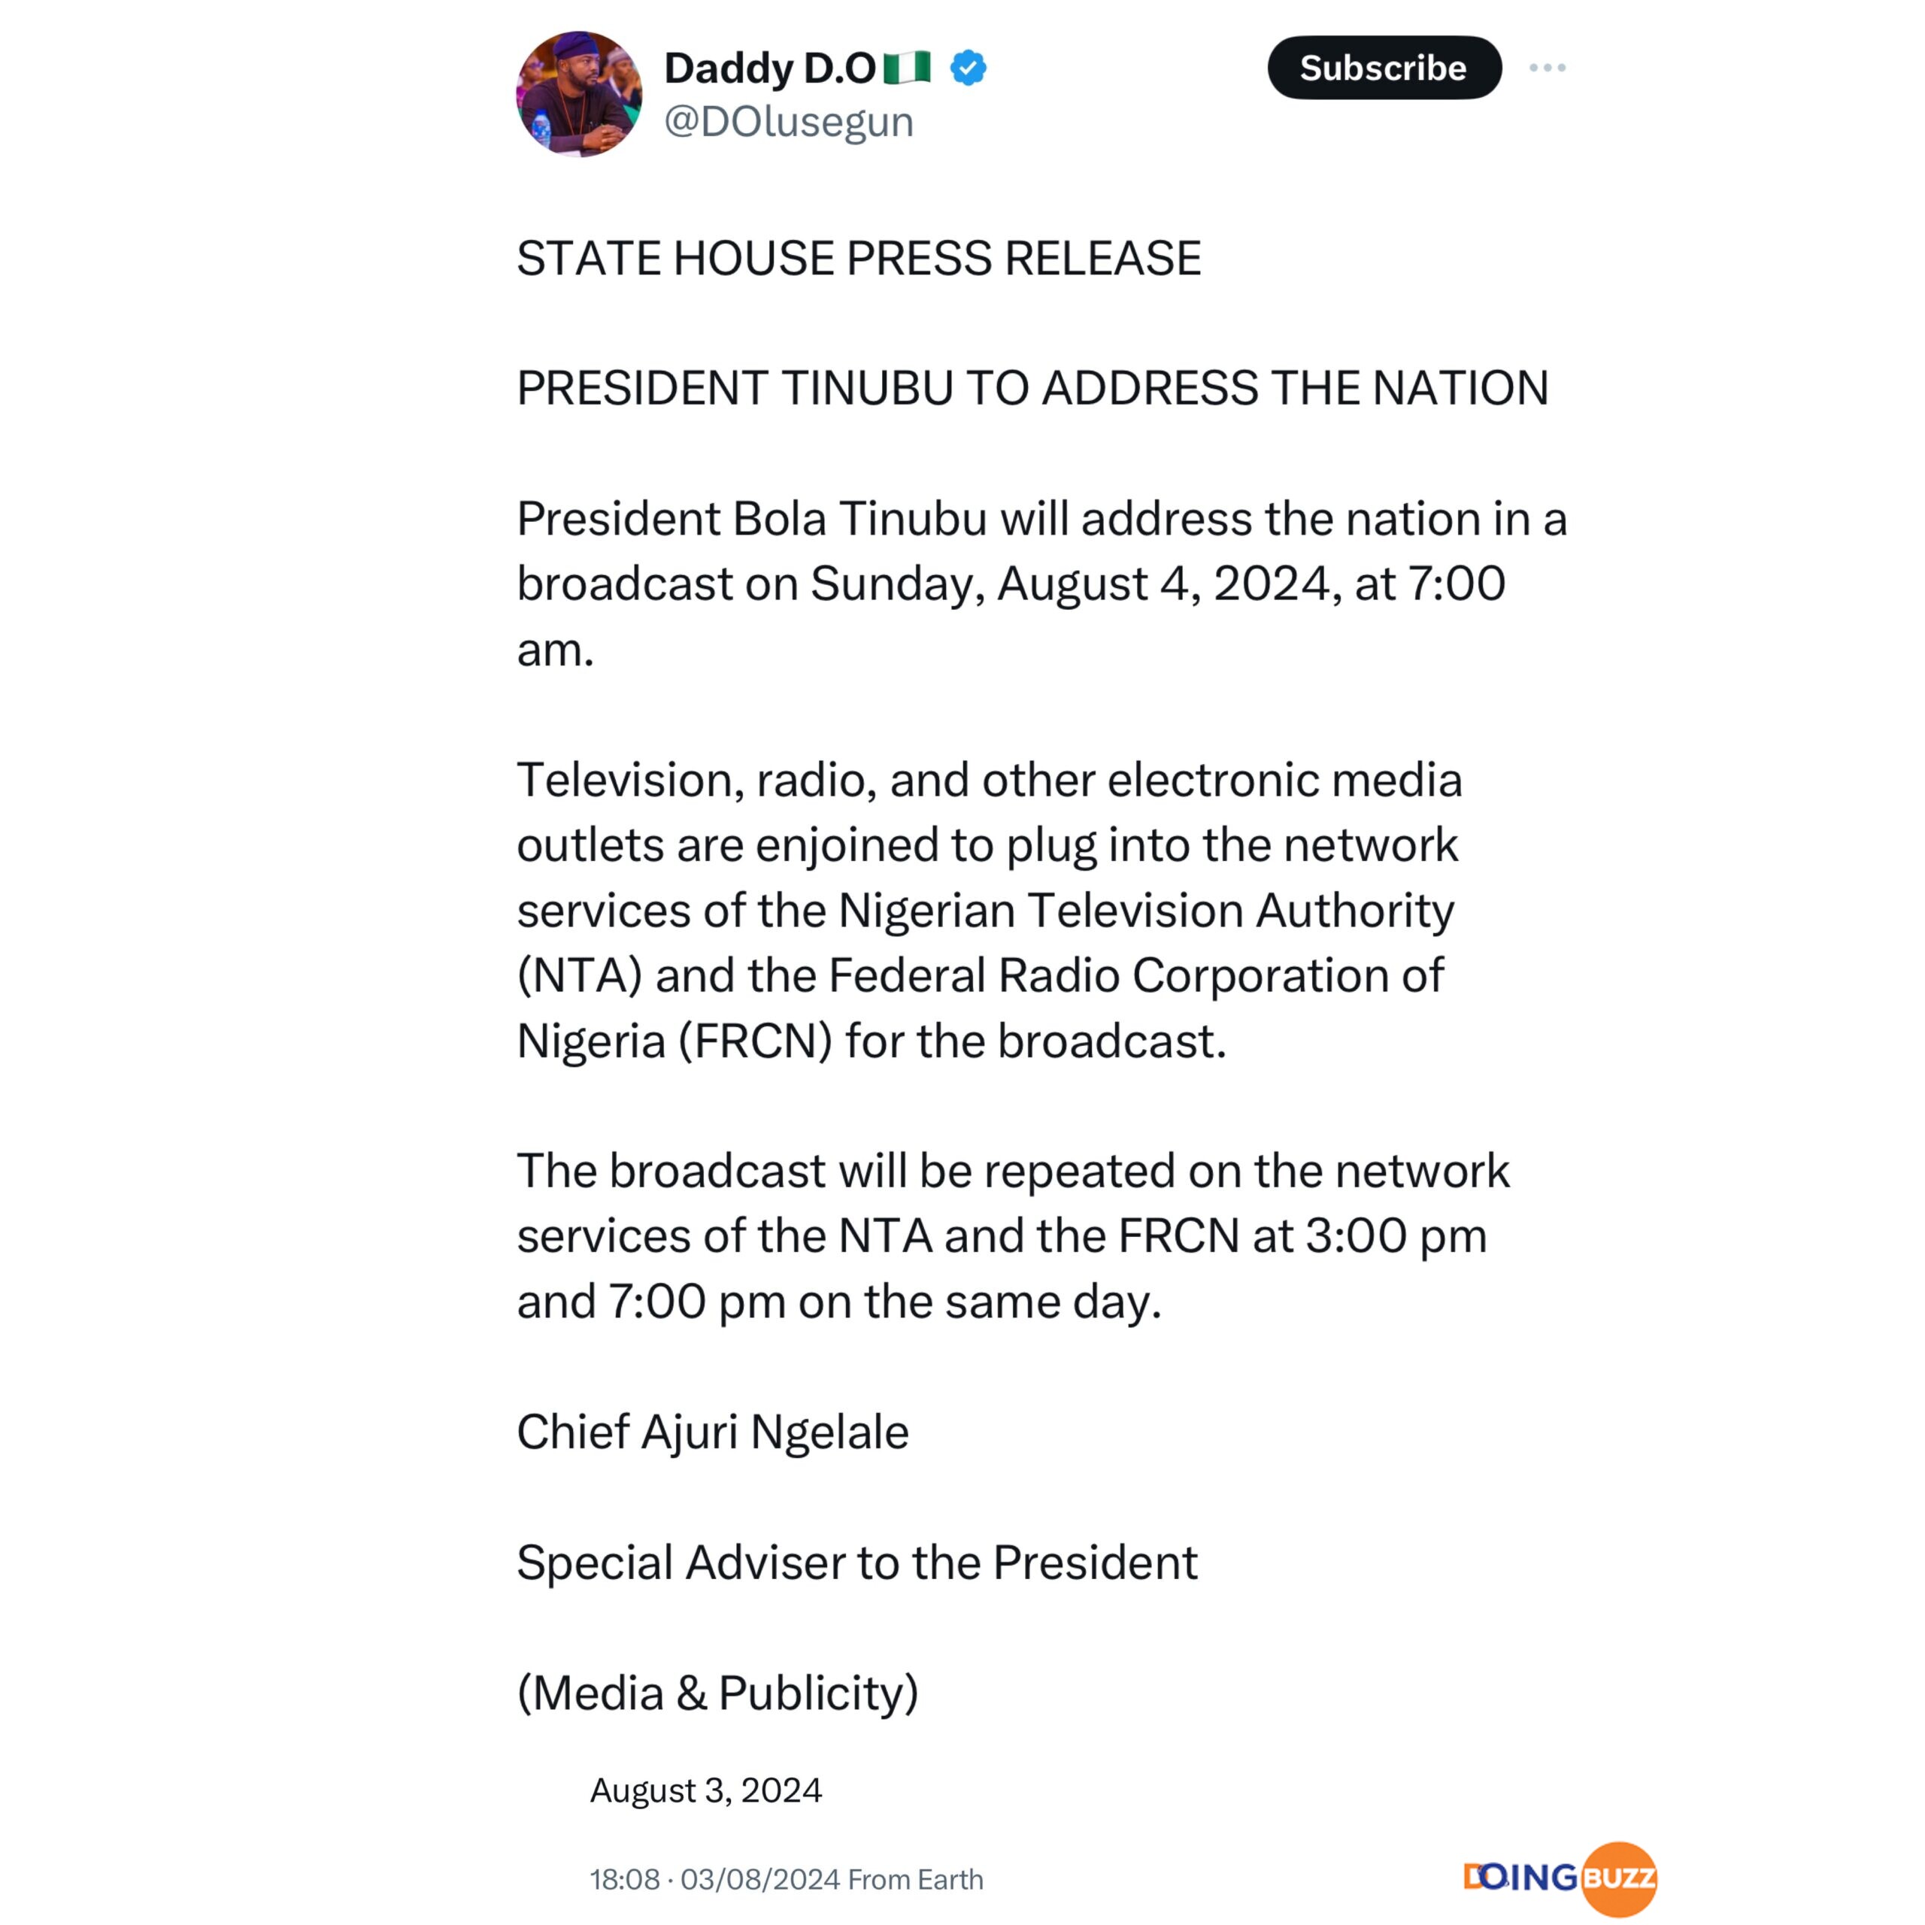Subscribe to Daddy D.O
1925x1925 pixels.
[1383, 68]
